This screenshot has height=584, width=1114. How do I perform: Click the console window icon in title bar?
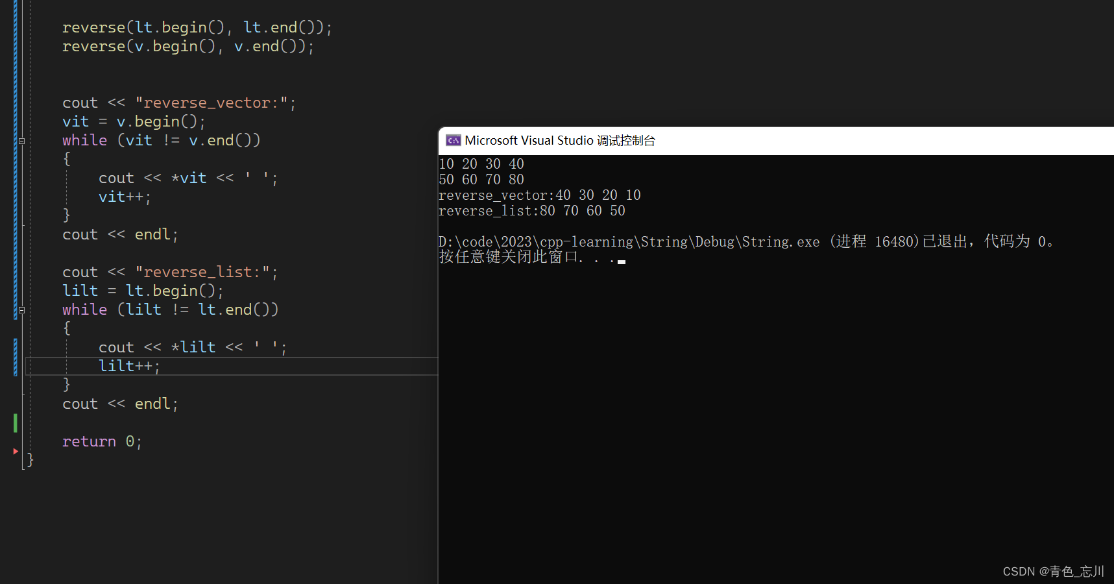click(453, 140)
